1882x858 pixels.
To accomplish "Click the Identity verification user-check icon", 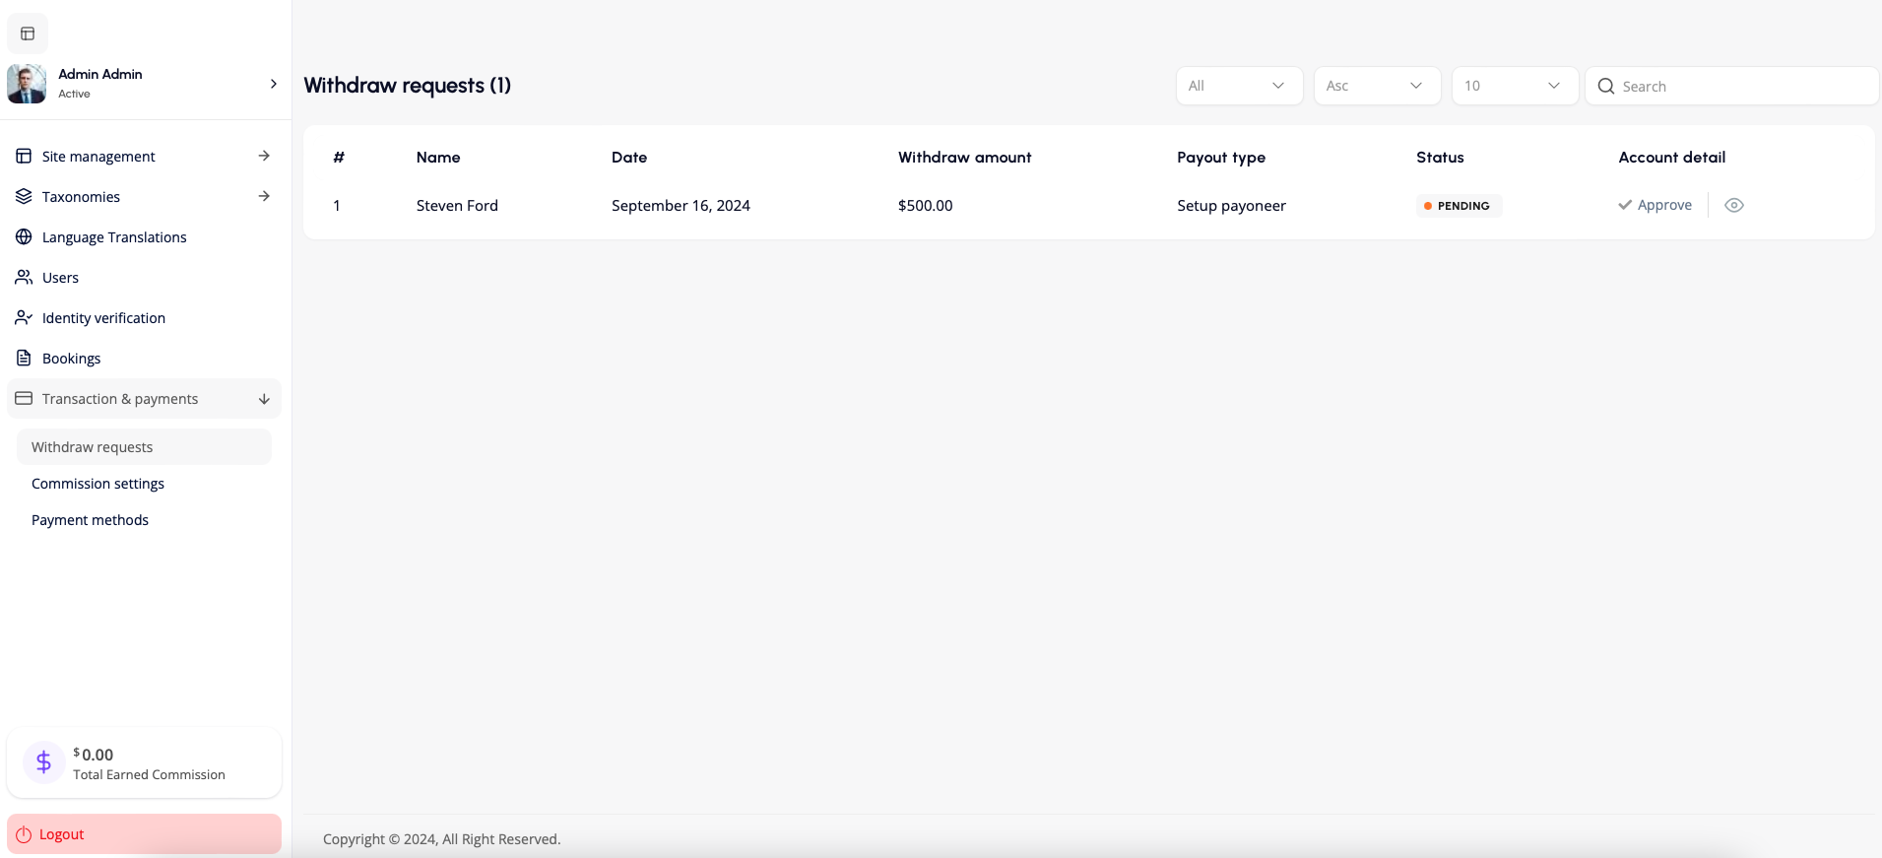I will 24,318.
